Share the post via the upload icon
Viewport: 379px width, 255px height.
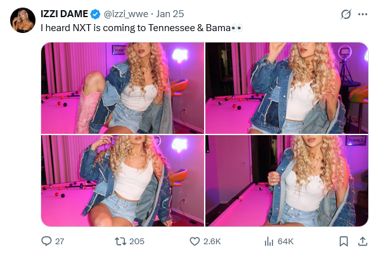click(x=363, y=241)
